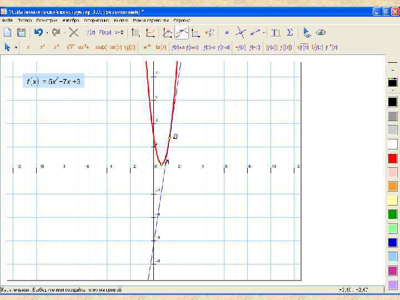Viewport: 400px width, 300px height.
Task: Select point A at parabola vertex
Action: (162, 164)
